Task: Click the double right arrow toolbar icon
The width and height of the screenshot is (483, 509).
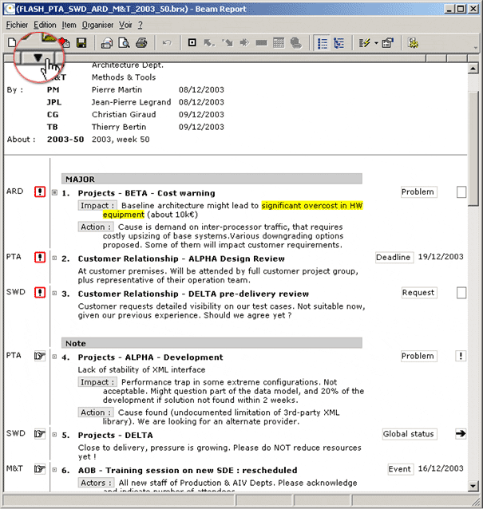Action: (x=244, y=42)
